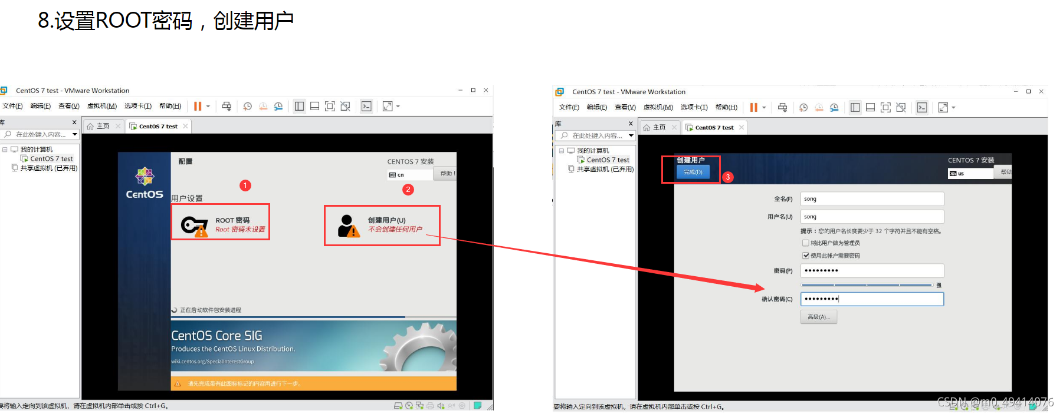Click the us keyboard layout indicator
The image size is (1063, 414).
point(970,174)
